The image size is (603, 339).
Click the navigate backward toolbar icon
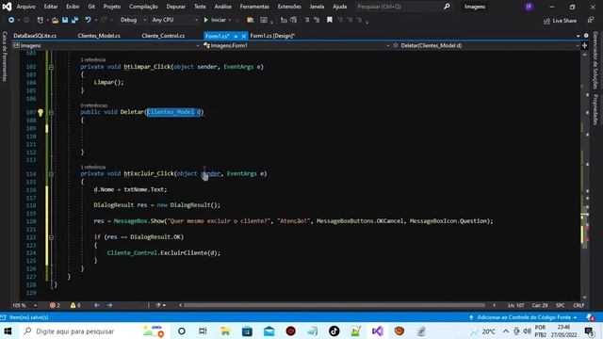click(x=11, y=20)
